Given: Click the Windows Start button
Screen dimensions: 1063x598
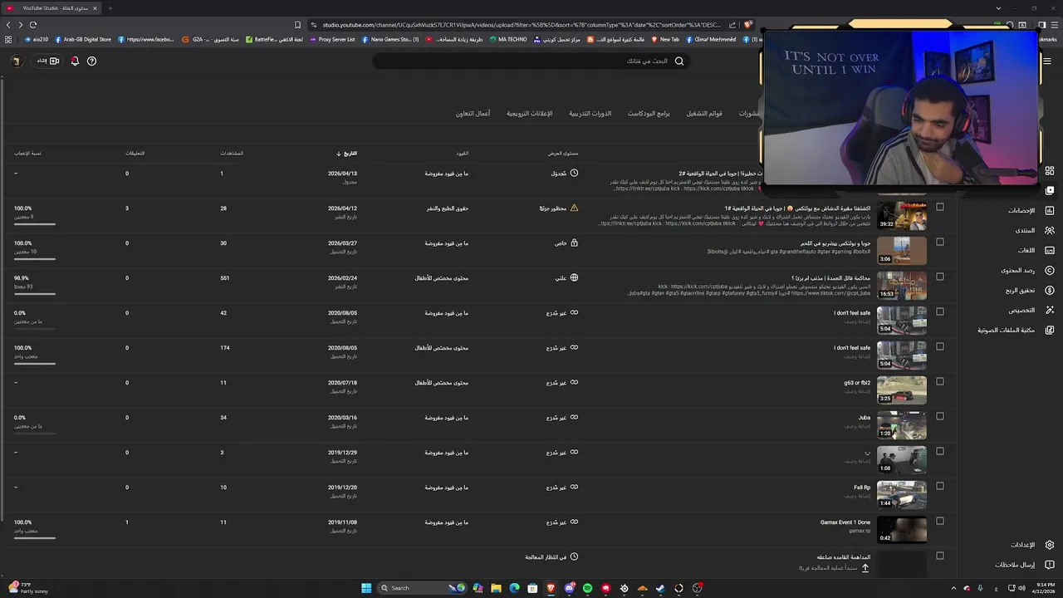Looking at the screenshot, I should tap(366, 588).
